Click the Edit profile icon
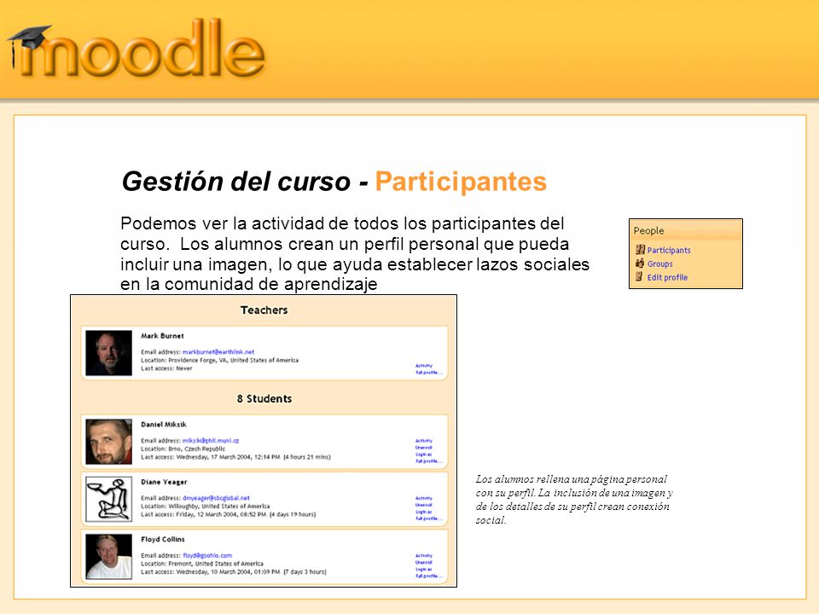Viewport: 819px width, 614px height. click(x=639, y=276)
